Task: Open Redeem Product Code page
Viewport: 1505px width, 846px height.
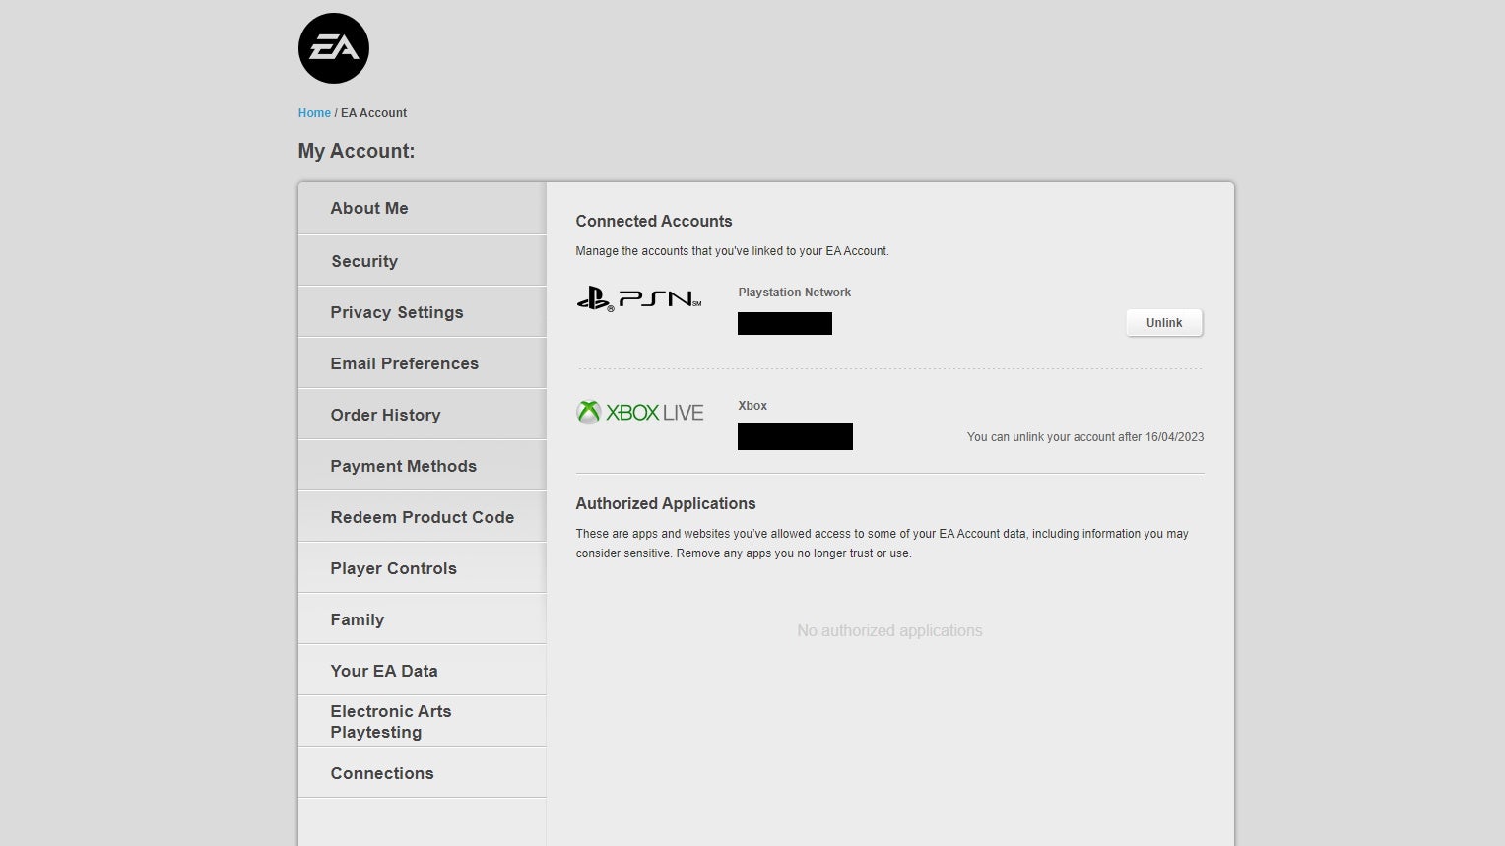Action: 423,517
